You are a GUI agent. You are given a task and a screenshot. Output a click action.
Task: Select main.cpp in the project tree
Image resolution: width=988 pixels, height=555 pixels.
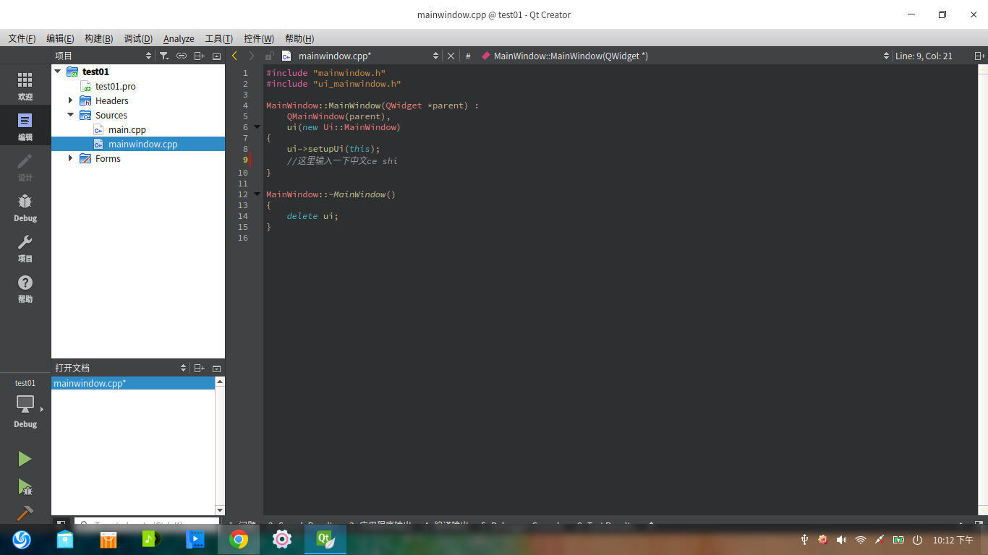point(127,129)
